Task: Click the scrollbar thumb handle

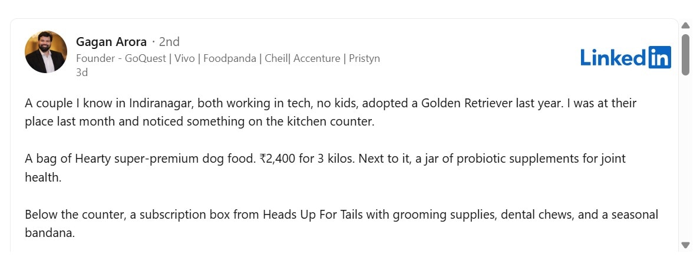Action: point(685,54)
